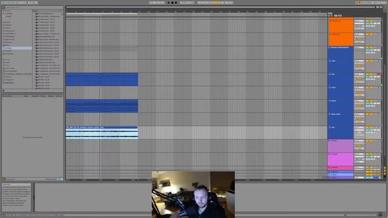Click the loop brace above the arrangement
The height and width of the screenshot is (218, 388).
102,13
